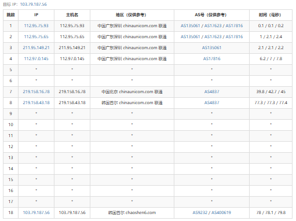Screen dimensions: 296x221
Task: Open AS17623 link in hop 2 row
Action: point(213,36)
